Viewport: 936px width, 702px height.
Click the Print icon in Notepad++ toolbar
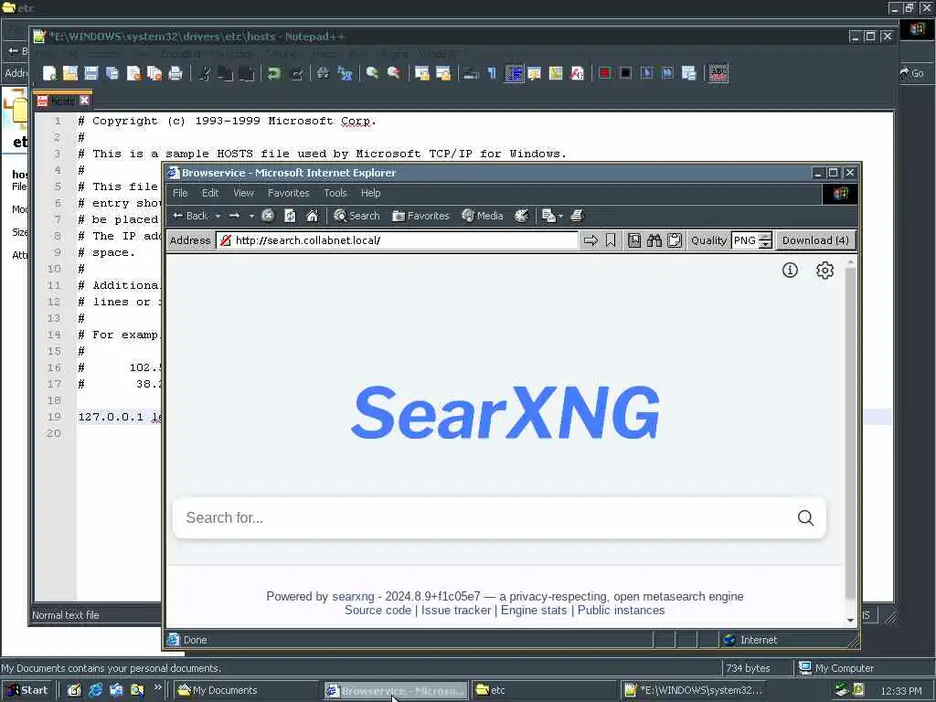point(175,73)
